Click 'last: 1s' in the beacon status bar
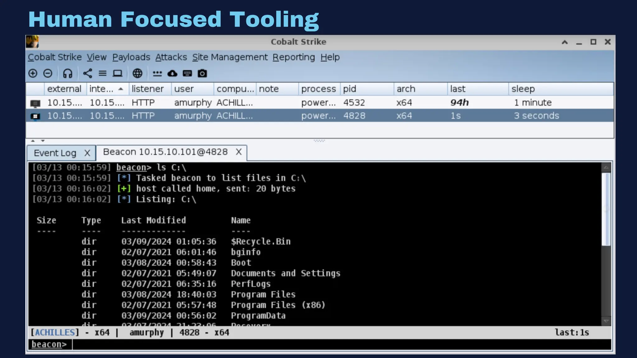 tap(572, 333)
